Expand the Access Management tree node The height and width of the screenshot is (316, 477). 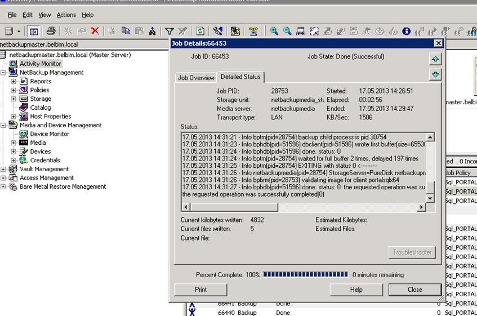(3, 178)
